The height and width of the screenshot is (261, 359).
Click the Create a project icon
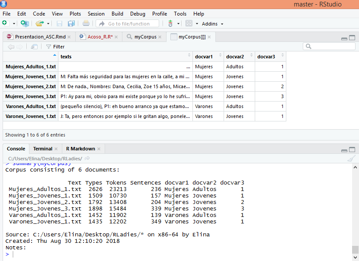coord(25,23)
